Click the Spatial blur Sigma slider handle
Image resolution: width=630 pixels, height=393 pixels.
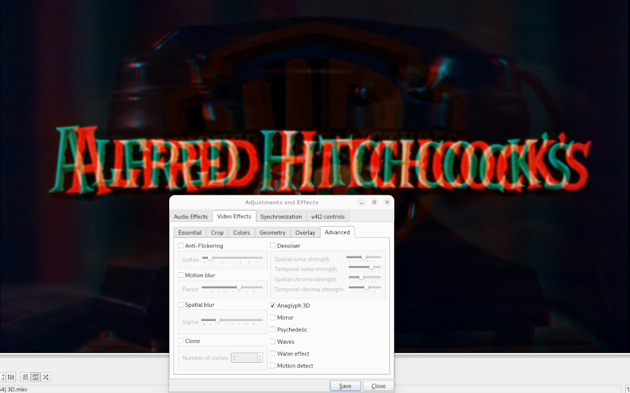tap(218, 320)
